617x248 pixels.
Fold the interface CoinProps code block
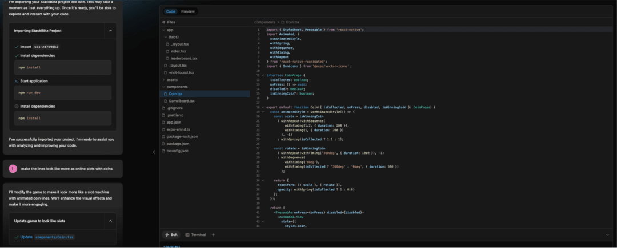tap(263, 75)
